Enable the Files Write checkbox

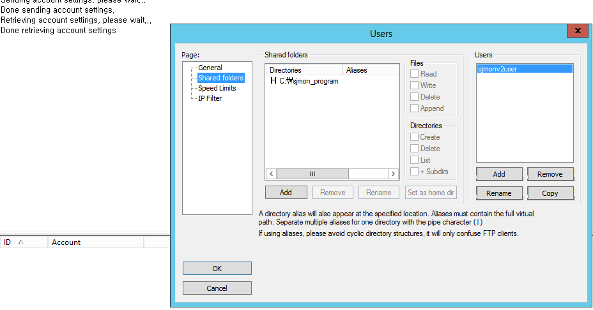pyautogui.click(x=415, y=85)
